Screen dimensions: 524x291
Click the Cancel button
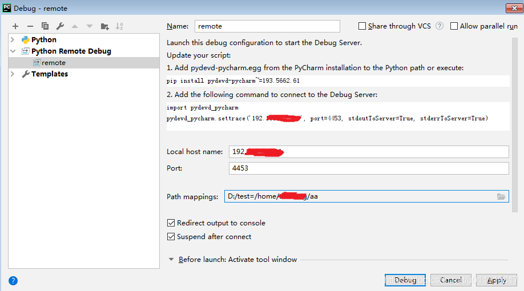pyautogui.click(x=451, y=280)
